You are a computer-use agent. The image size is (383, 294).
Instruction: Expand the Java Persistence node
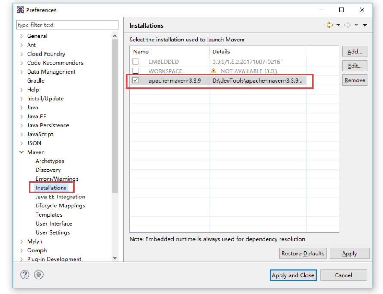pos(22,125)
